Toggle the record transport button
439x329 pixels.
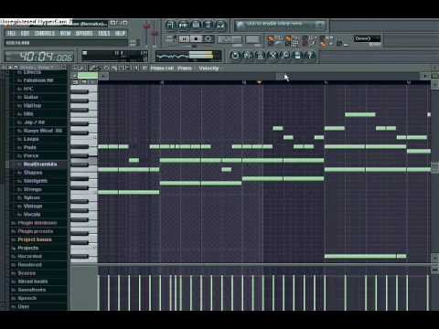pyautogui.click(x=209, y=39)
